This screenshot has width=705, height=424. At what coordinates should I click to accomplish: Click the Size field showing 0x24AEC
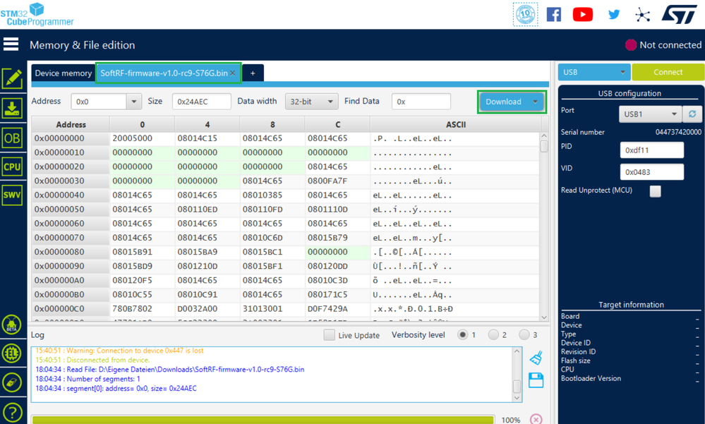click(x=201, y=102)
